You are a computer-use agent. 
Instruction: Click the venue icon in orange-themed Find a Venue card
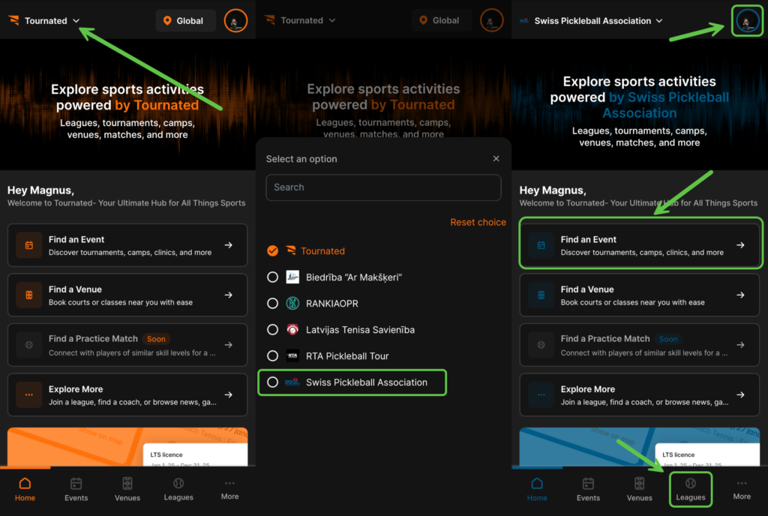pyautogui.click(x=29, y=295)
